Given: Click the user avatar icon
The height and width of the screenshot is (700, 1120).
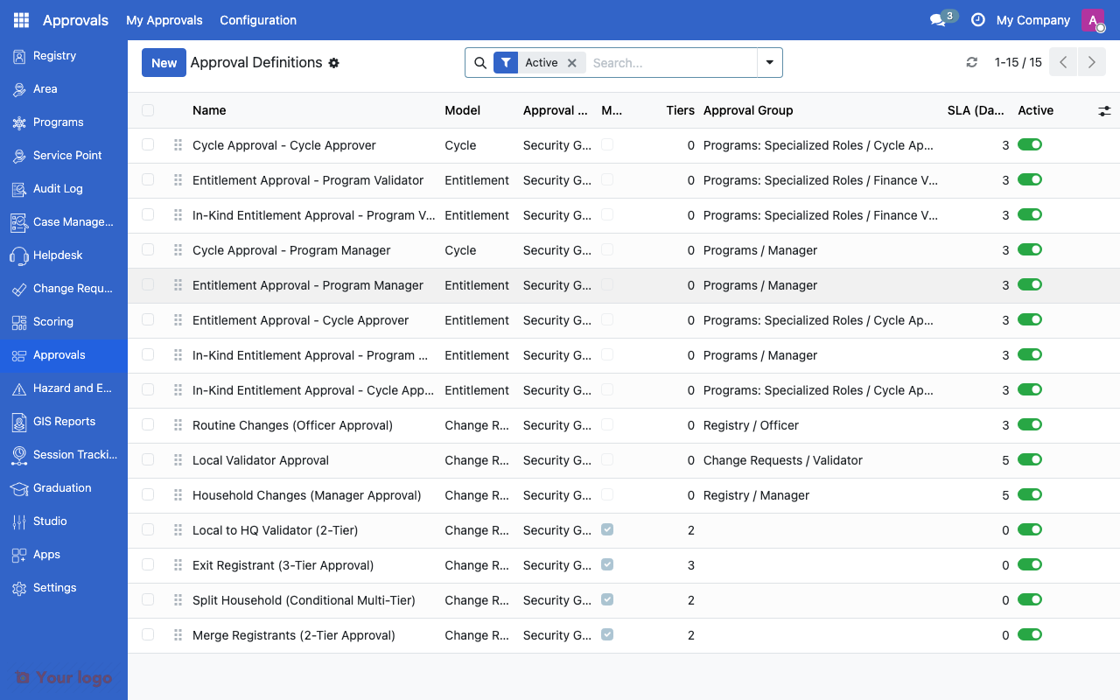Looking at the screenshot, I should (x=1093, y=20).
